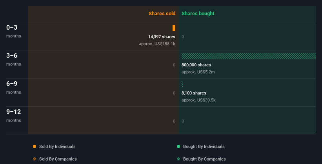
Task: Click the striped Sold By Companies legend icon
Action: click(x=35, y=159)
